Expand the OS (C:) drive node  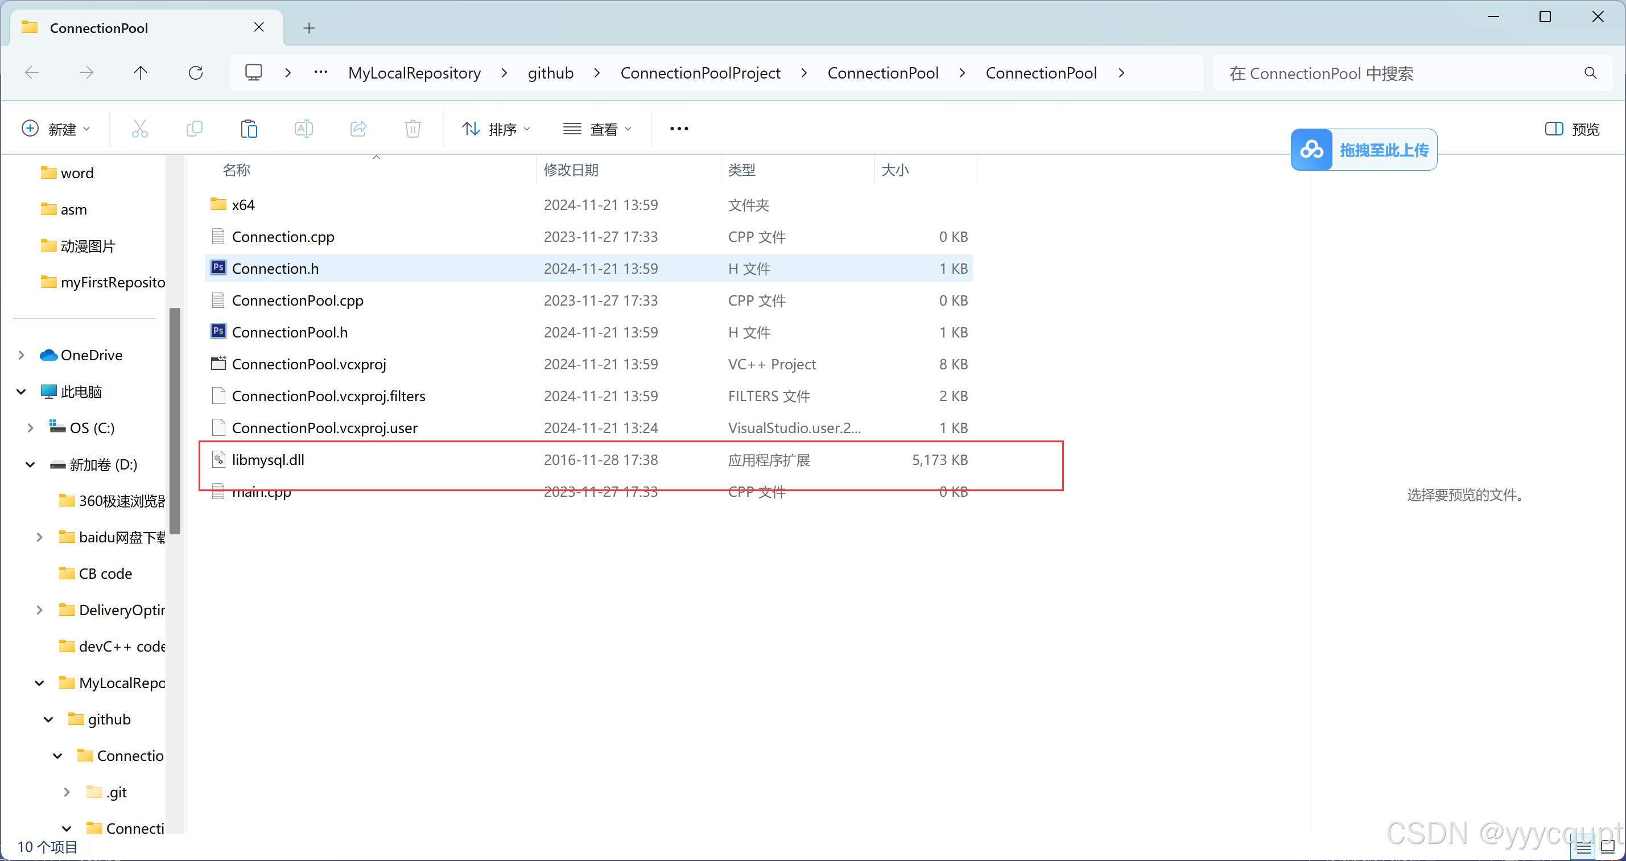(x=30, y=428)
